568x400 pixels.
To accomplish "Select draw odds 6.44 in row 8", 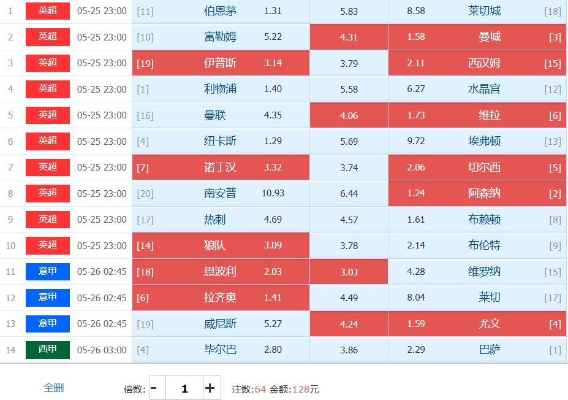I will pos(349,193).
